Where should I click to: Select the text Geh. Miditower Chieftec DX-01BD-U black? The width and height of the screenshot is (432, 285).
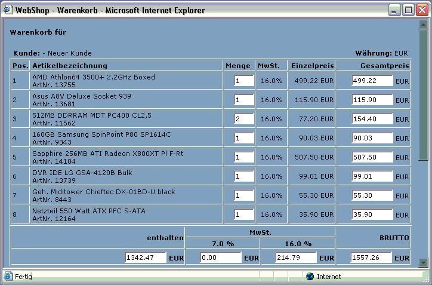[104, 191]
